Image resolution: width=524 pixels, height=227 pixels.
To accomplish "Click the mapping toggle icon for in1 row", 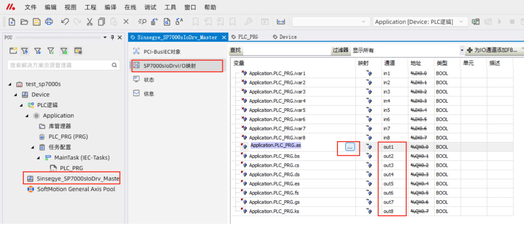I will [369, 73].
